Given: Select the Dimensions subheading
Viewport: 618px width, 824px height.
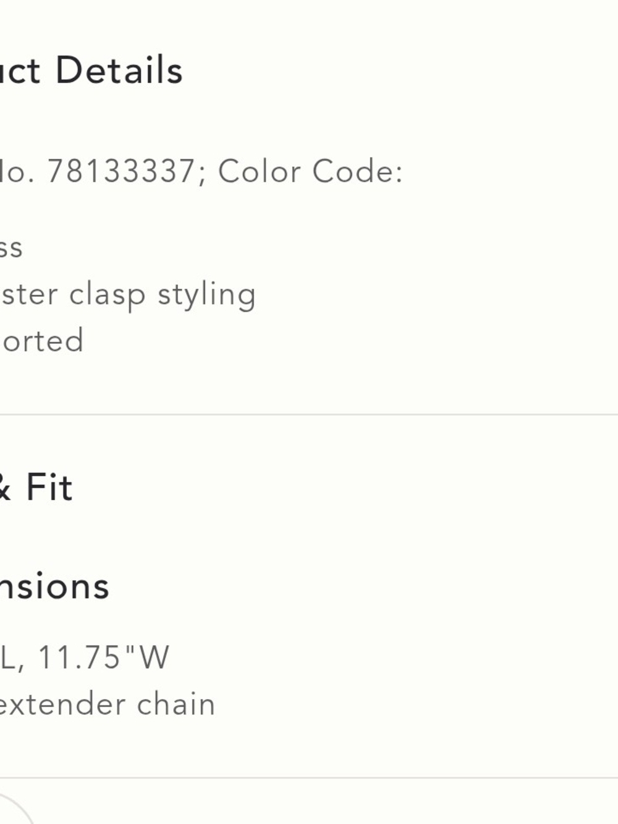Looking at the screenshot, I should coord(54,586).
